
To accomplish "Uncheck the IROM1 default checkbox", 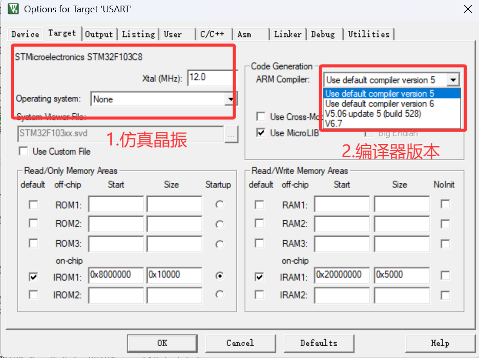I will pyautogui.click(x=33, y=277).
